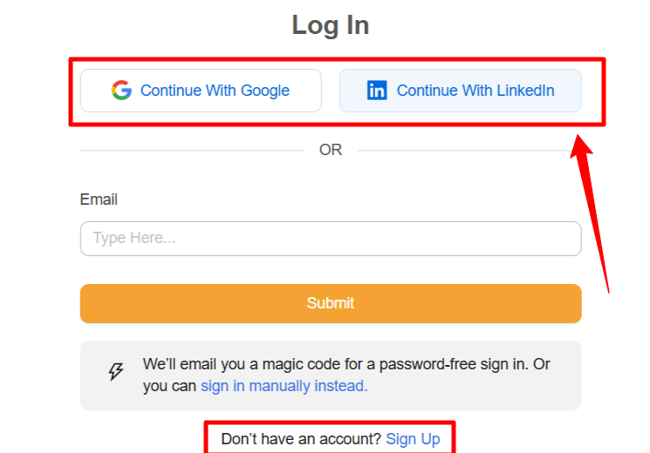Click the Log In heading
The width and height of the screenshot is (650, 453).
coord(330,26)
